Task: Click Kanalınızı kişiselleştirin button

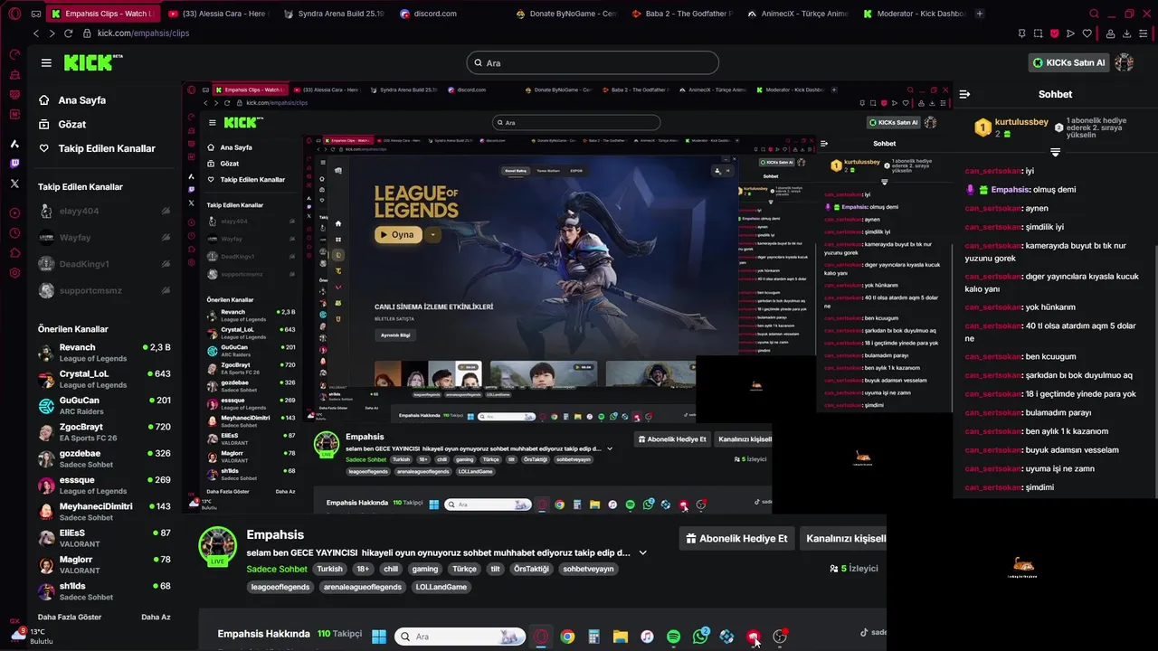Action: point(843,538)
